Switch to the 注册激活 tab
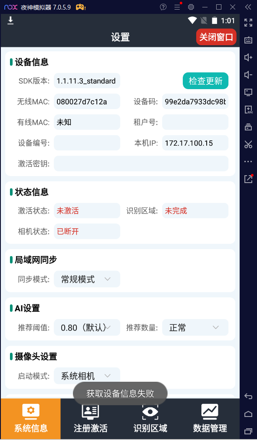This screenshot has height=440, width=257. click(x=91, y=419)
